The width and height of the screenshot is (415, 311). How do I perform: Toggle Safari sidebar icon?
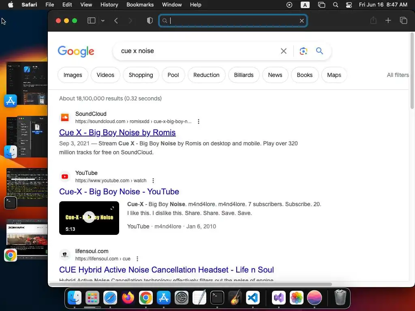[x=91, y=21]
